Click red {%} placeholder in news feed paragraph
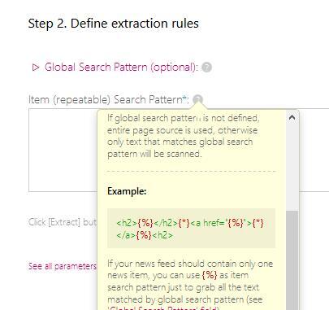 tap(210, 275)
